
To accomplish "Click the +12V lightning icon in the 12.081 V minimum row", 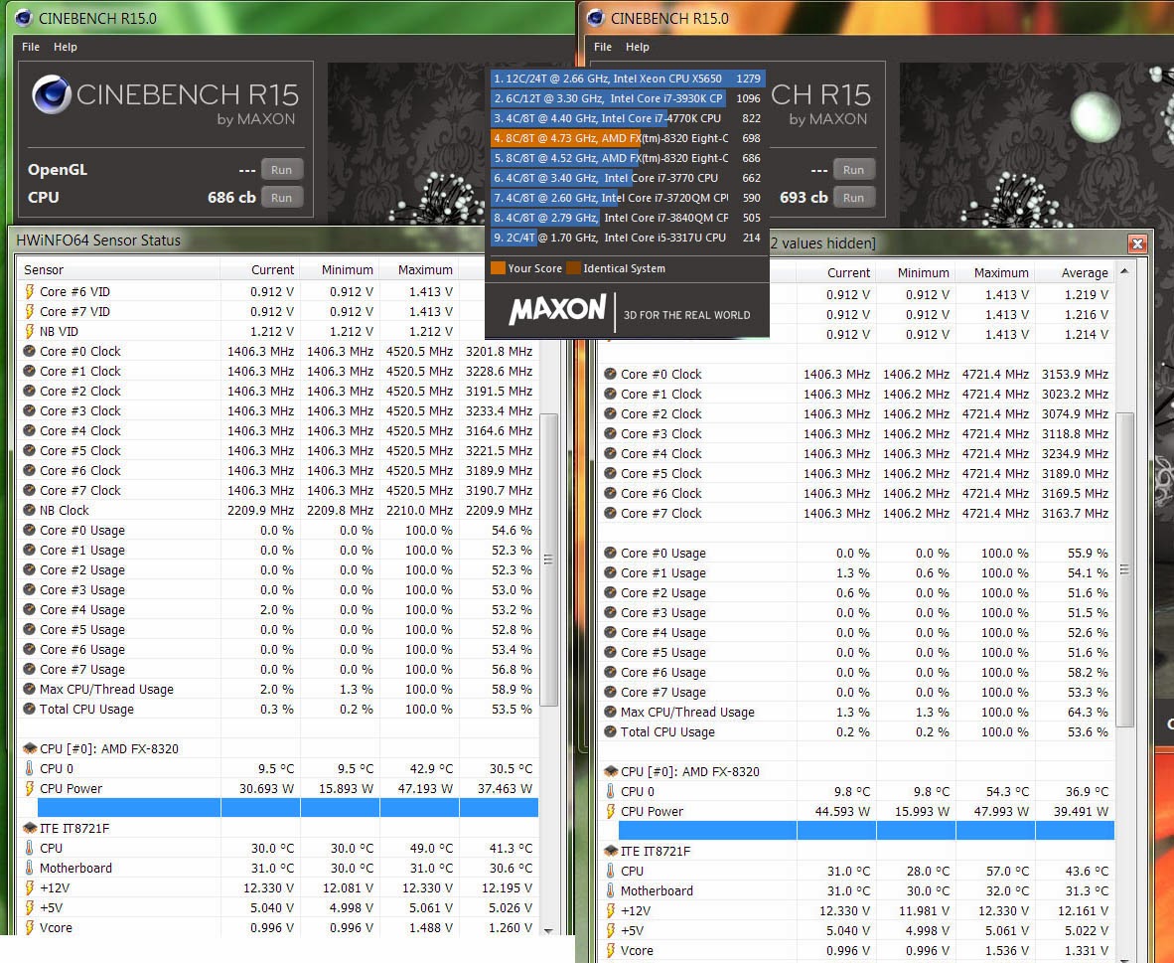I will (x=29, y=887).
